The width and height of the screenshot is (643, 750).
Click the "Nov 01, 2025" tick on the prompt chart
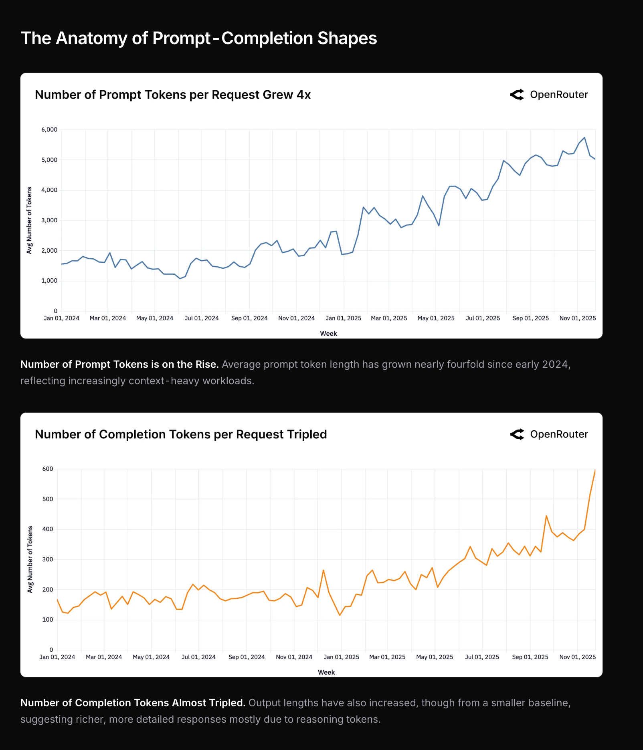pos(578,318)
